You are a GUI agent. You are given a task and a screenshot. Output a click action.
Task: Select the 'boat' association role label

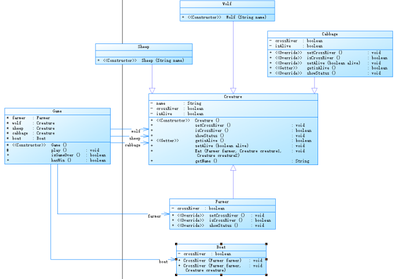tap(163, 262)
